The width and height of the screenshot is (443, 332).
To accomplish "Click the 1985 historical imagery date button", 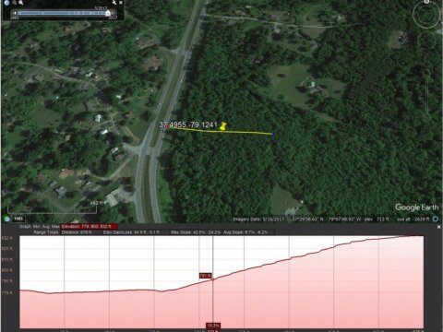I will [18, 219].
